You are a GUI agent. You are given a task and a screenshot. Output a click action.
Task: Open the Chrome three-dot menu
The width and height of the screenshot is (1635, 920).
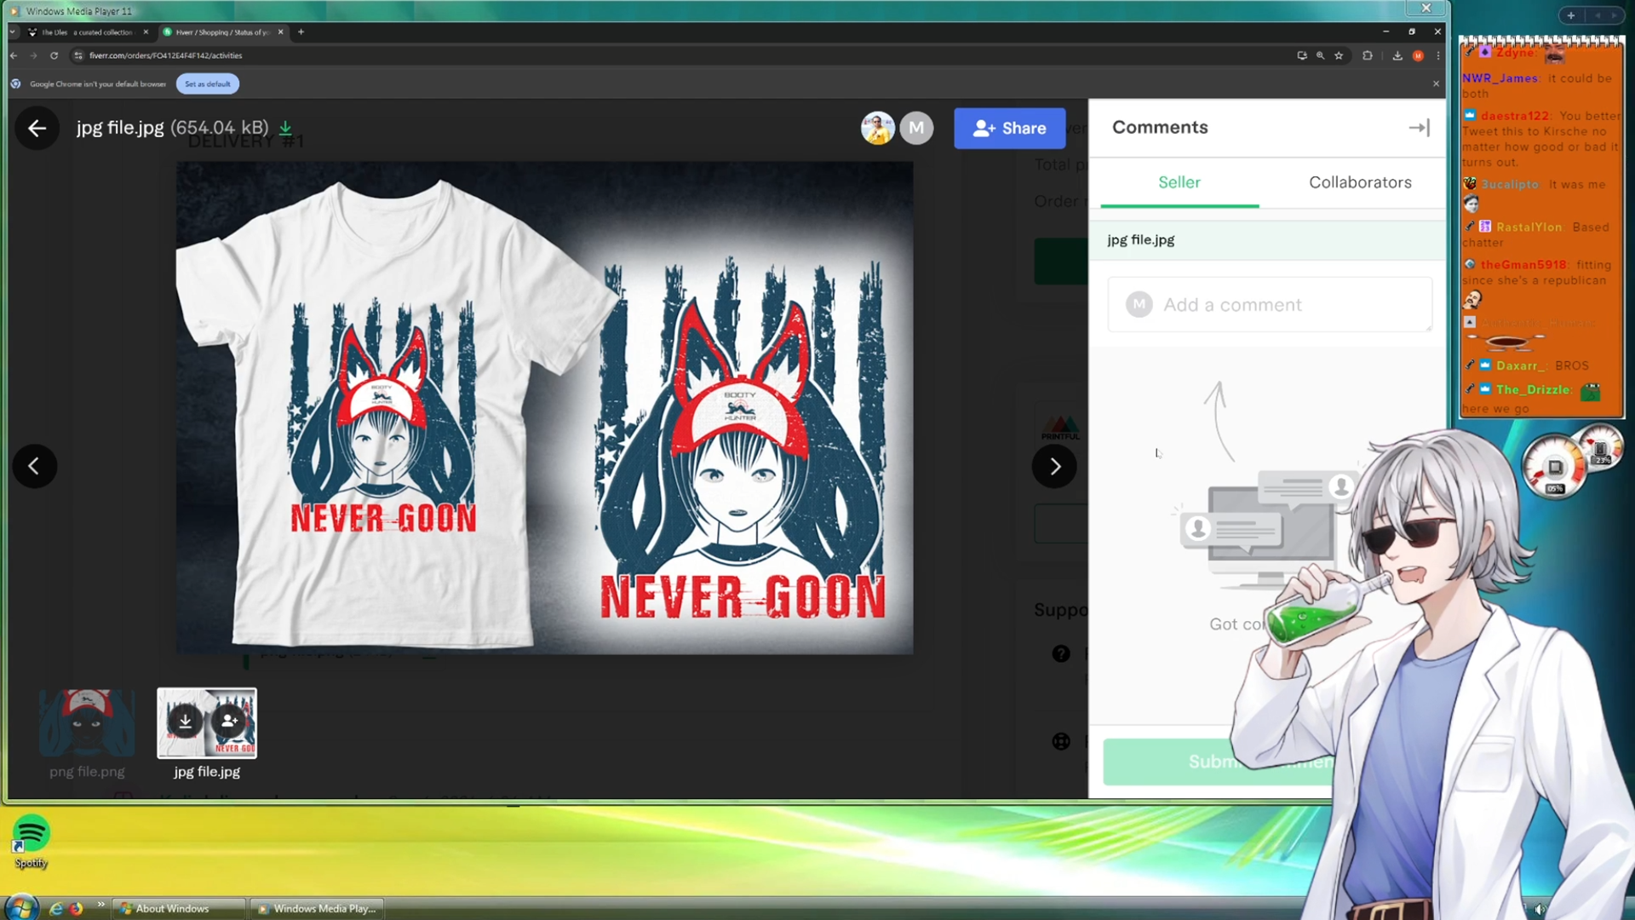click(1438, 55)
